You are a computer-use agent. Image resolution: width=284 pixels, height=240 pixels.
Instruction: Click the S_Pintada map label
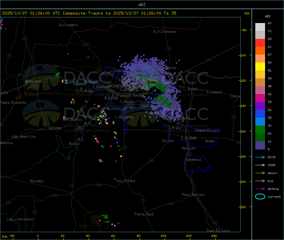[84, 91]
